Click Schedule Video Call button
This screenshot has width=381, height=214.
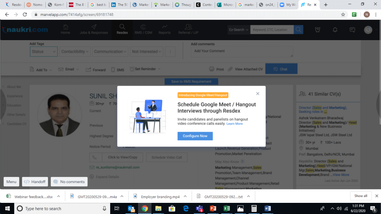(167, 158)
